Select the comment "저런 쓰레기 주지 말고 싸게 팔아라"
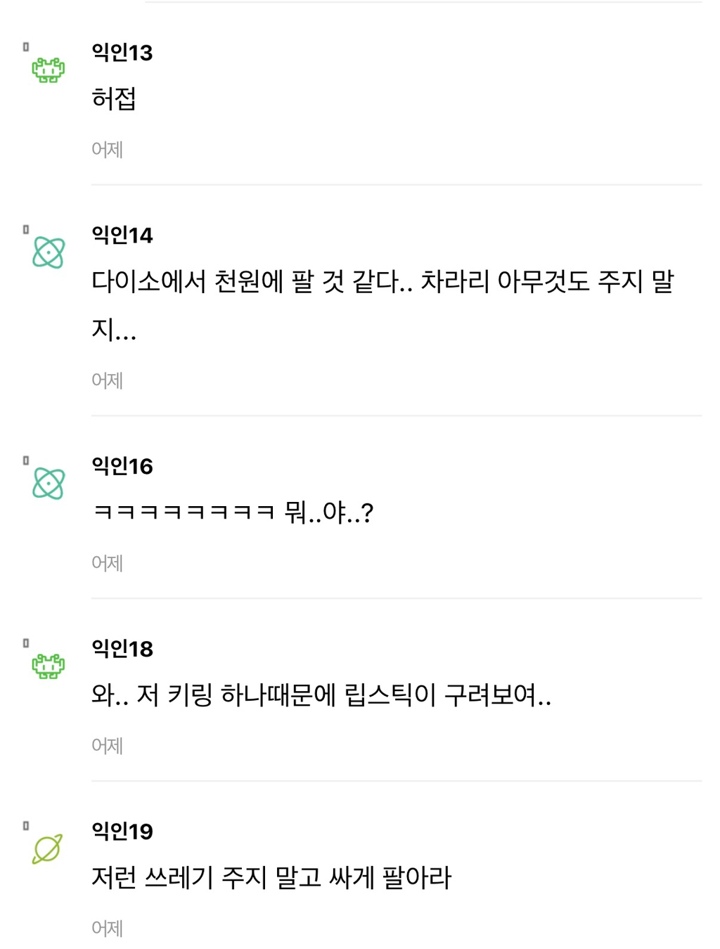This screenshot has height=949, width=720. coord(271,878)
